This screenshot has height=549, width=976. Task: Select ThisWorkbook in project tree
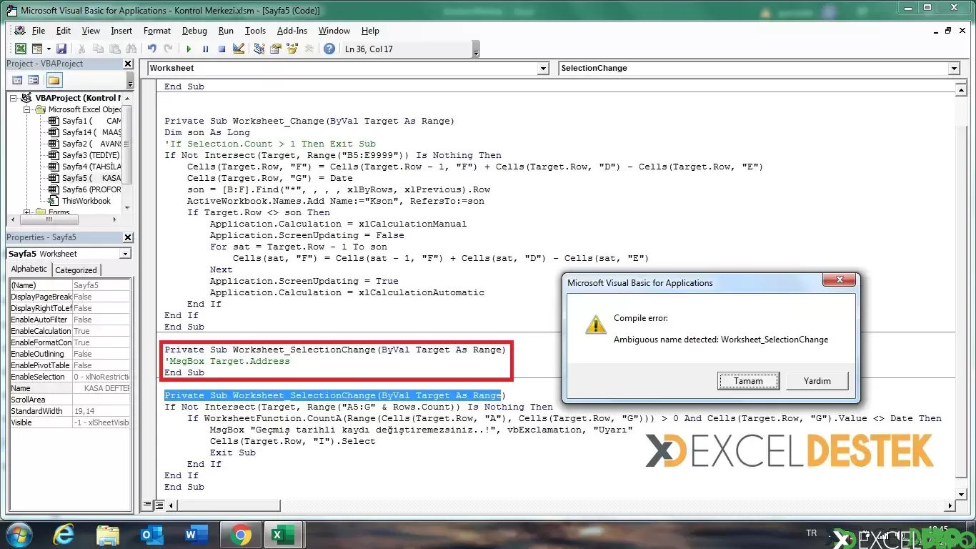(x=80, y=201)
